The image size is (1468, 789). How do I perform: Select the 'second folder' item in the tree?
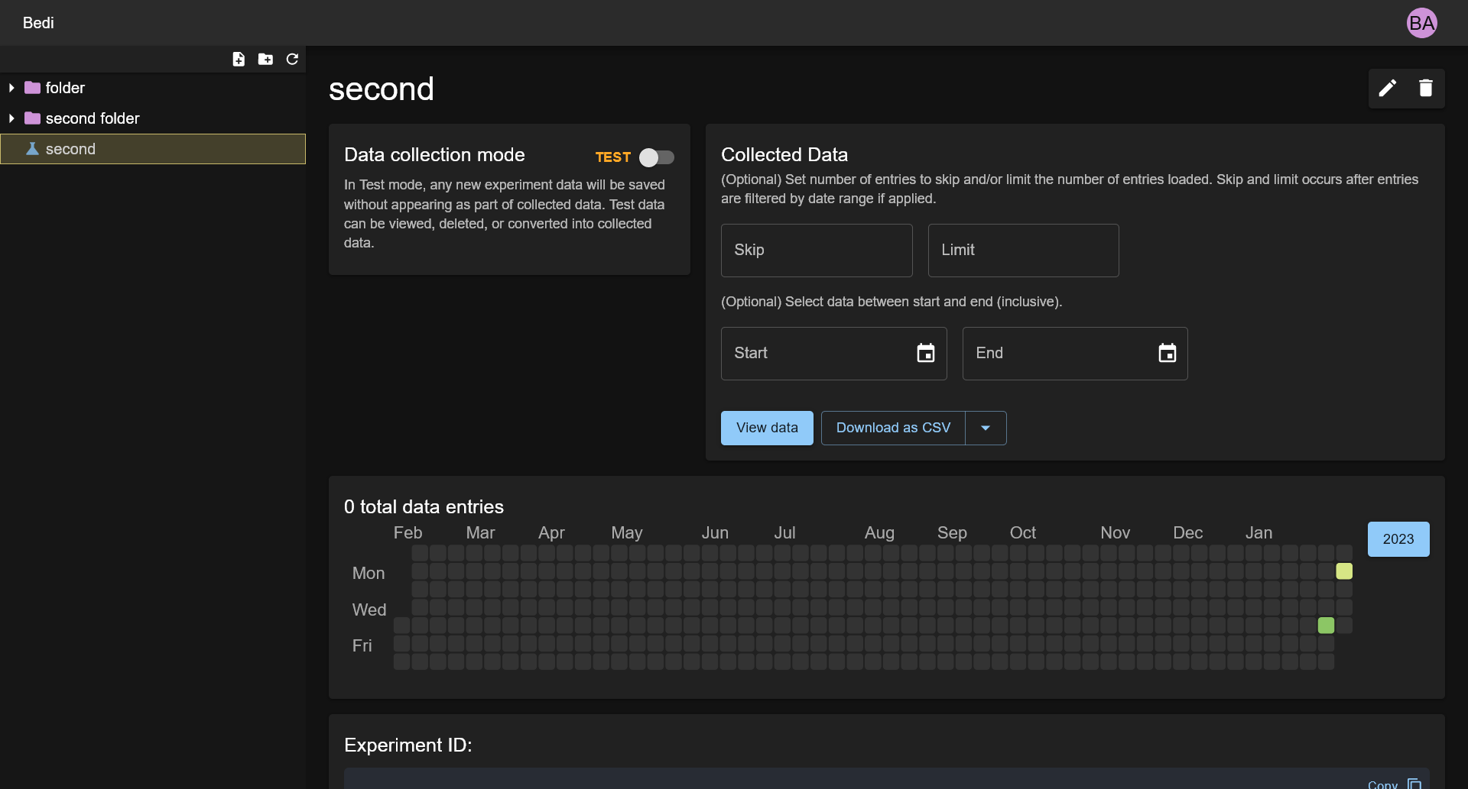click(93, 118)
